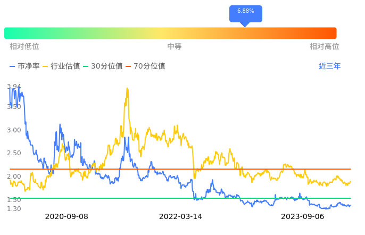The height and width of the screenshot is (235, 365).
Task: Click the green-to-orange valuation gradient bar
Action: [170, 33]
